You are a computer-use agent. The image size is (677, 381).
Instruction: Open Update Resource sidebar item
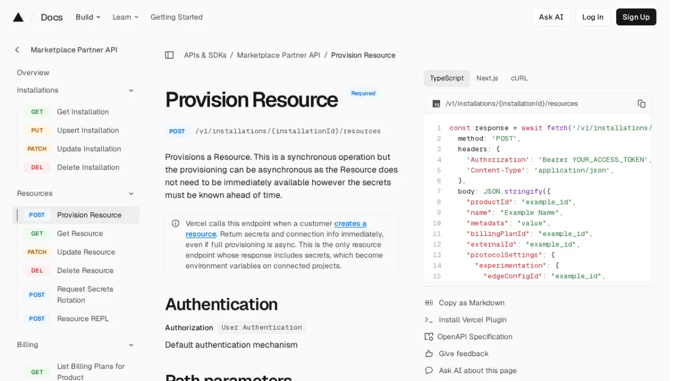76,252
